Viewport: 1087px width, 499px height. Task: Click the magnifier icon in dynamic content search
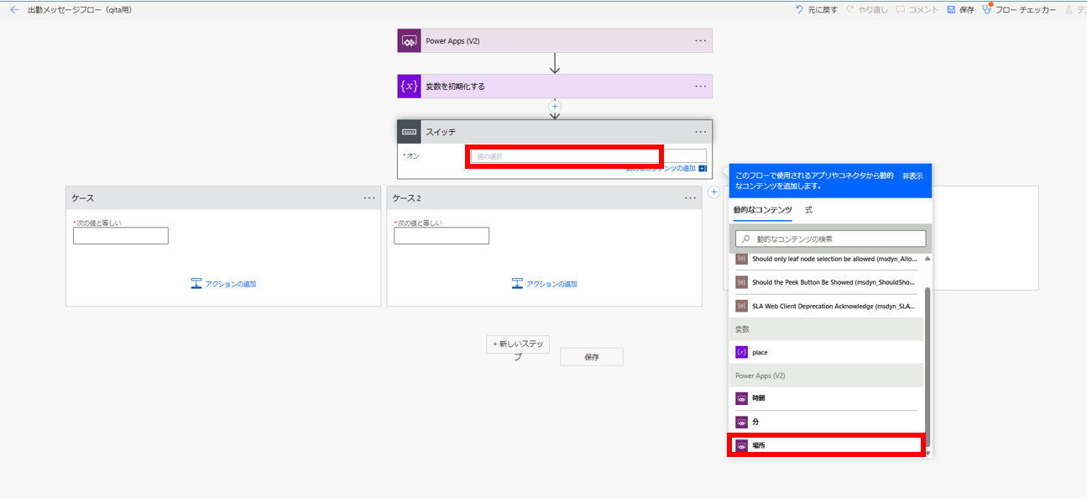[x=745, y=239]
